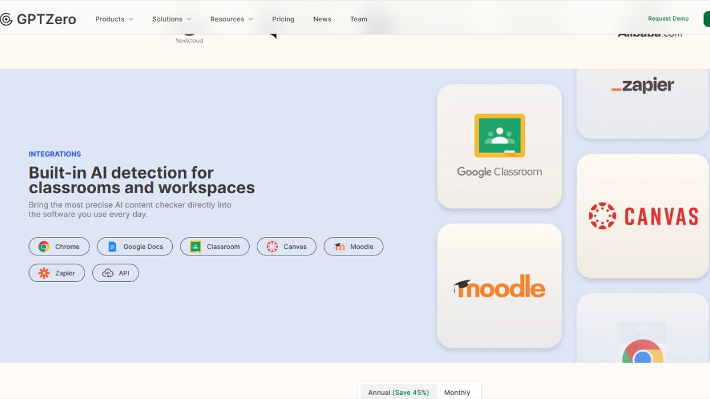
Task: Click the API cloud icon in pill
Action: click(108, 273)
